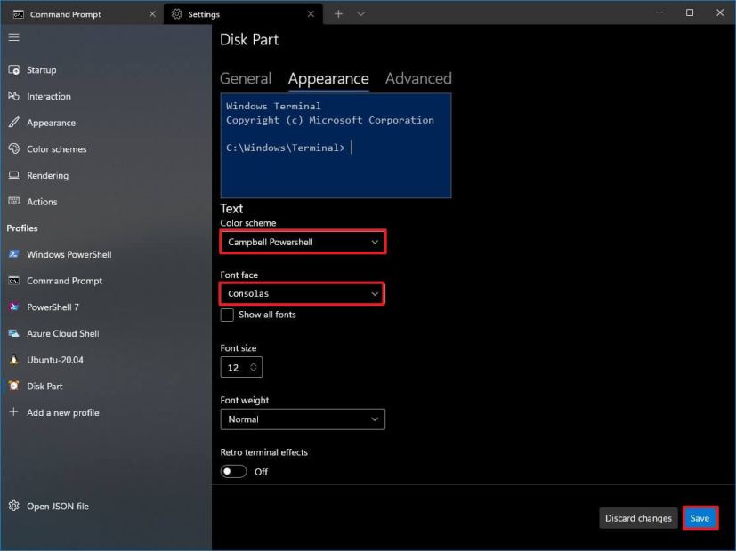
Task: Open the hamburger navigation menu
Action: (x=13, y=37)
